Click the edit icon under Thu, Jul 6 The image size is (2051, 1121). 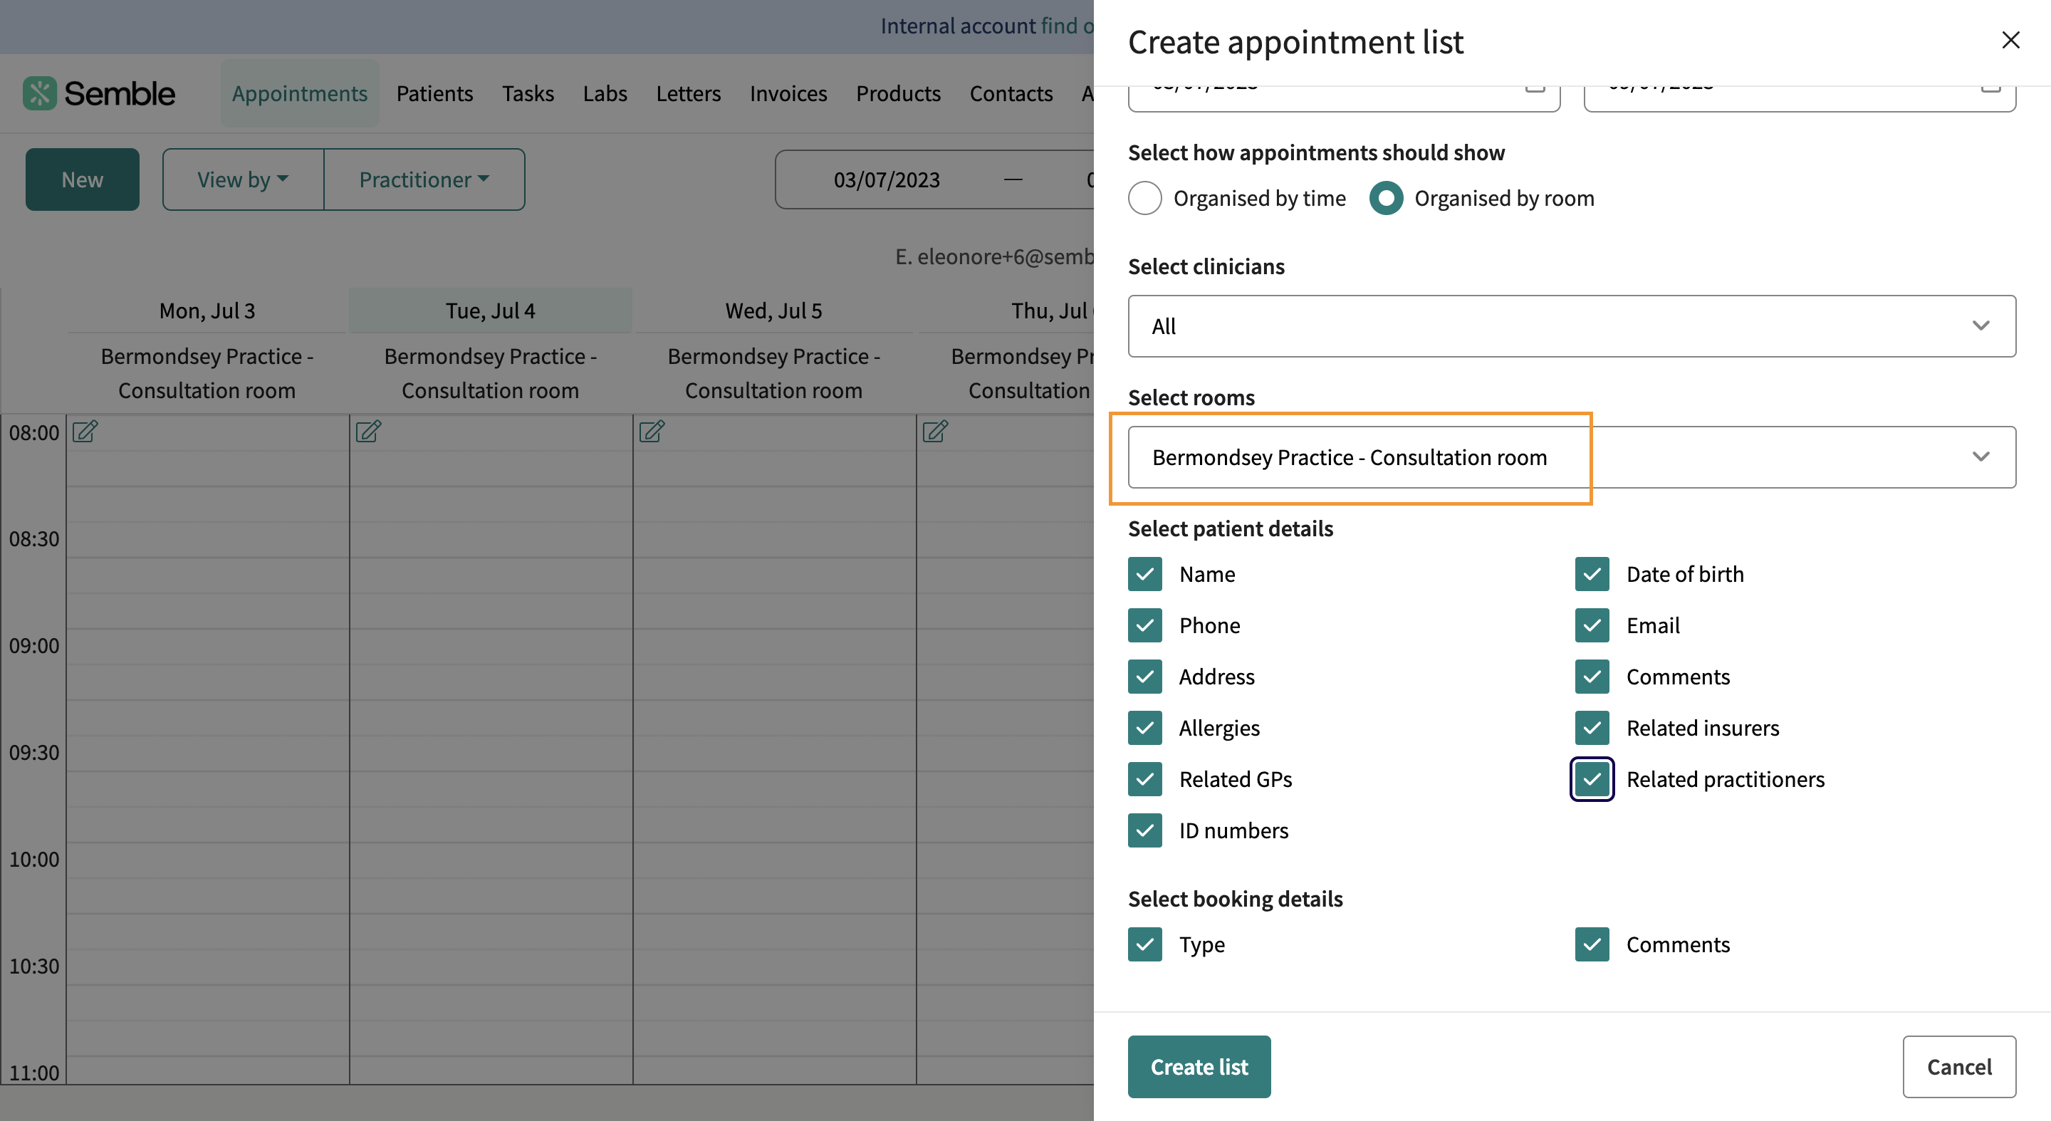tap(936, 432)
